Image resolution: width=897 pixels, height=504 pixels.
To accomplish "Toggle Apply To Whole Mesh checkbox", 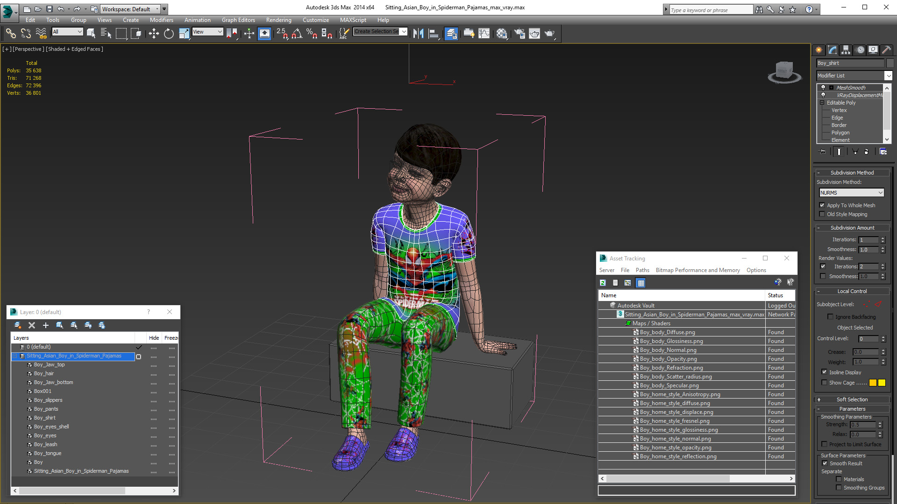I will (822, 205).
